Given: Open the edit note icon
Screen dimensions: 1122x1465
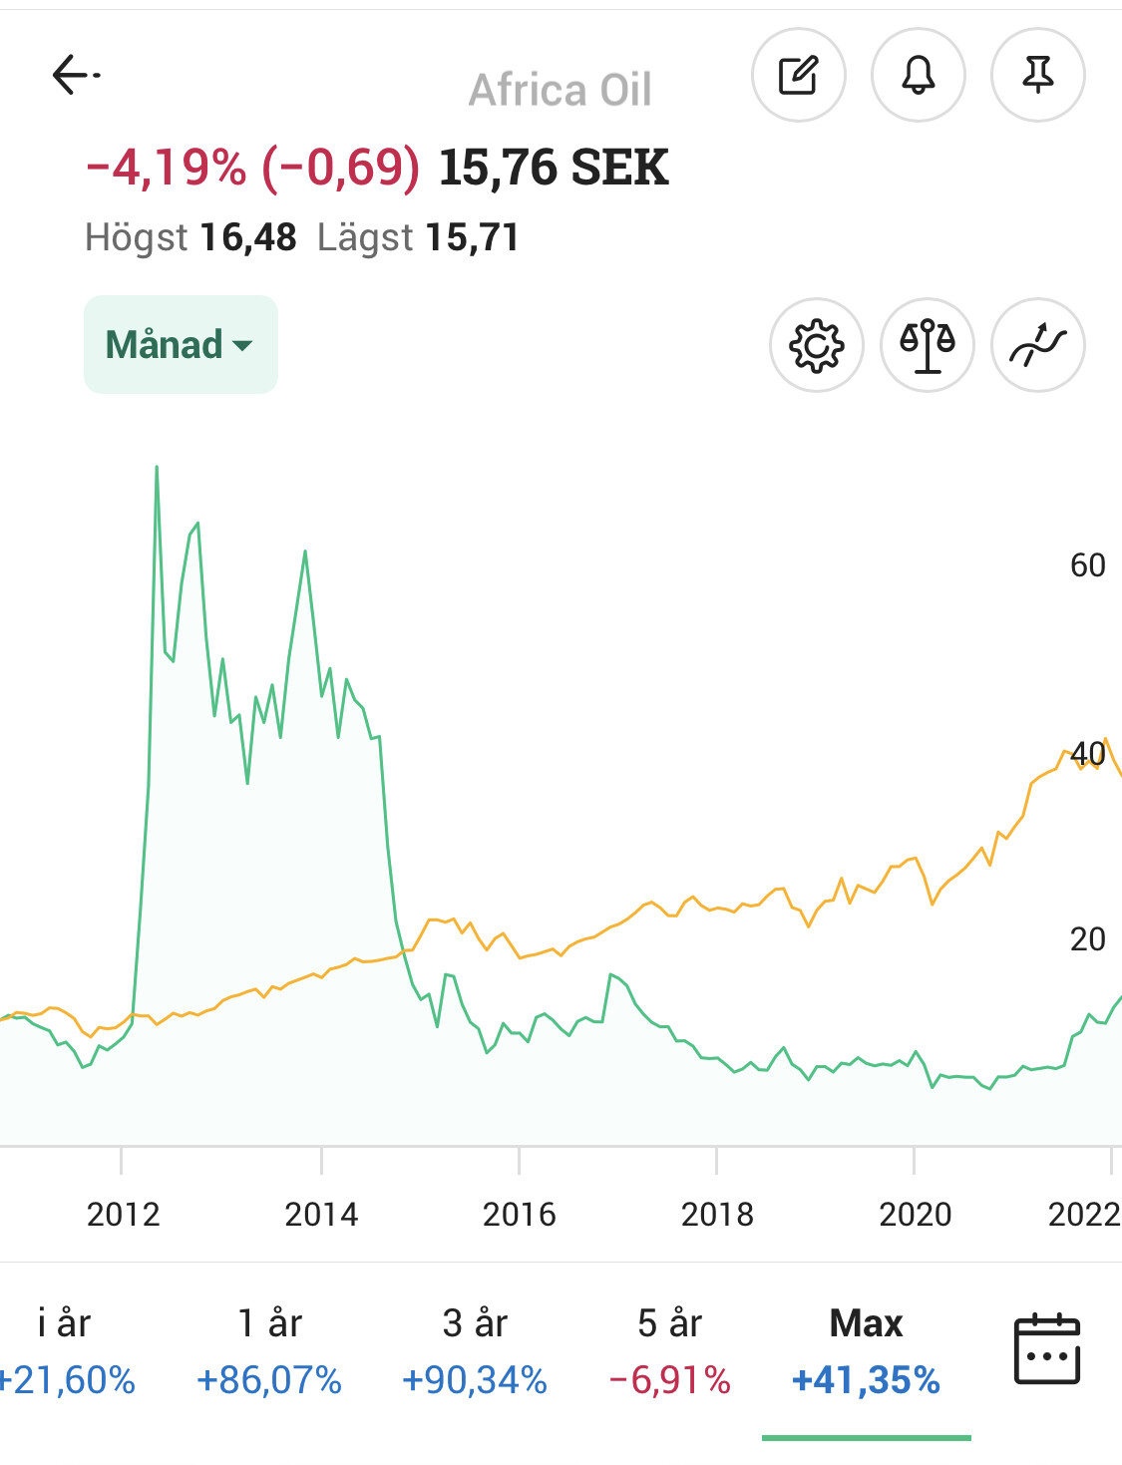Looking at the screenshot, I should [798, 75].
